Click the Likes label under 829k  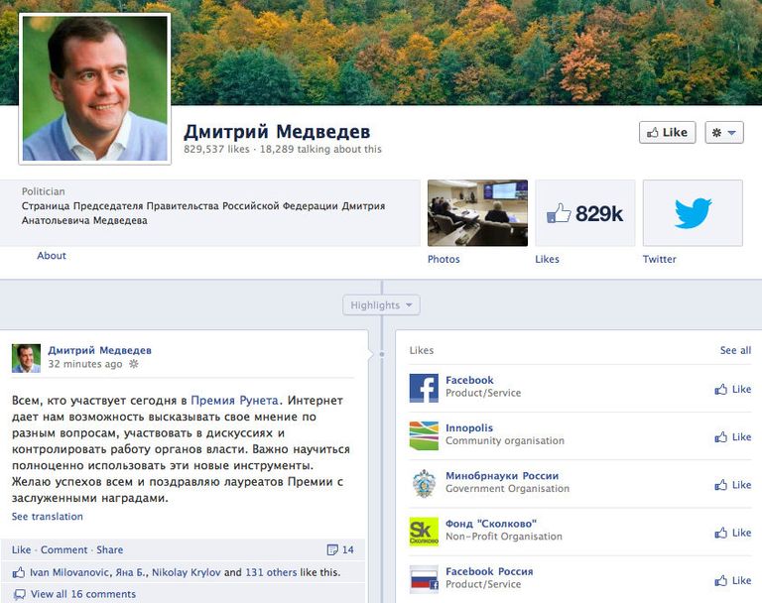point(548,259)
